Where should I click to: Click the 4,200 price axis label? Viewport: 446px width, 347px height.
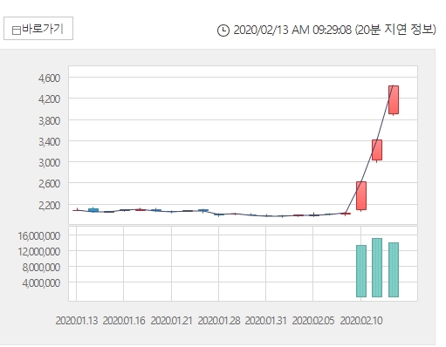point(49,99)
